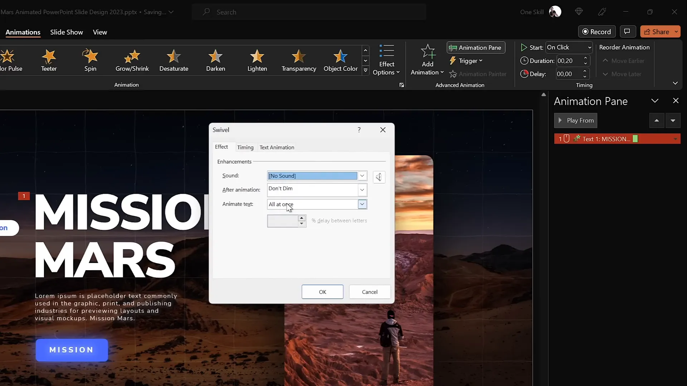
Task: Click the sound volume speaker icon
Action: tap(379, 177)
